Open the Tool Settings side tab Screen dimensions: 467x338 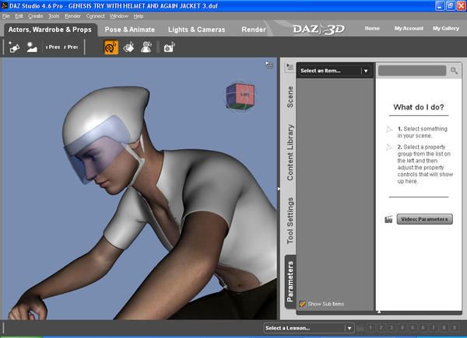coord(290,221)
